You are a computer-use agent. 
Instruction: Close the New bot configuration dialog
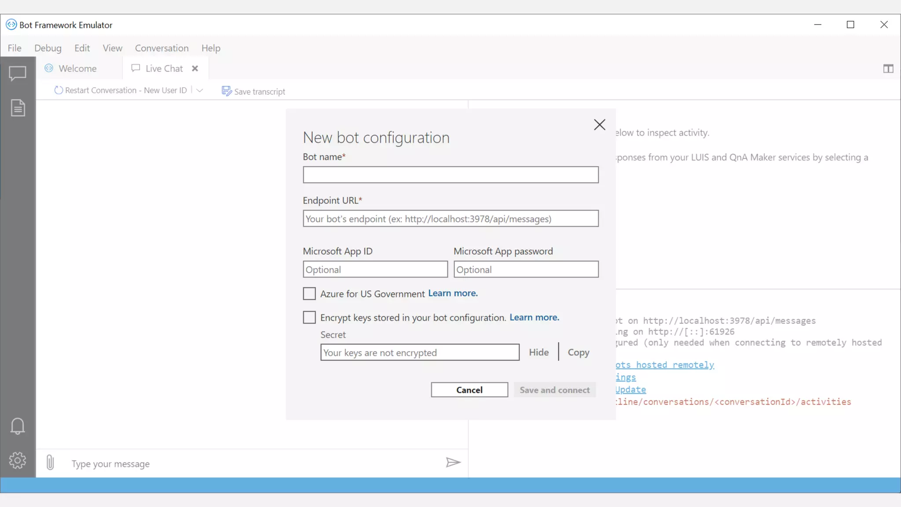pyautogui.click(x=599, y=125)
